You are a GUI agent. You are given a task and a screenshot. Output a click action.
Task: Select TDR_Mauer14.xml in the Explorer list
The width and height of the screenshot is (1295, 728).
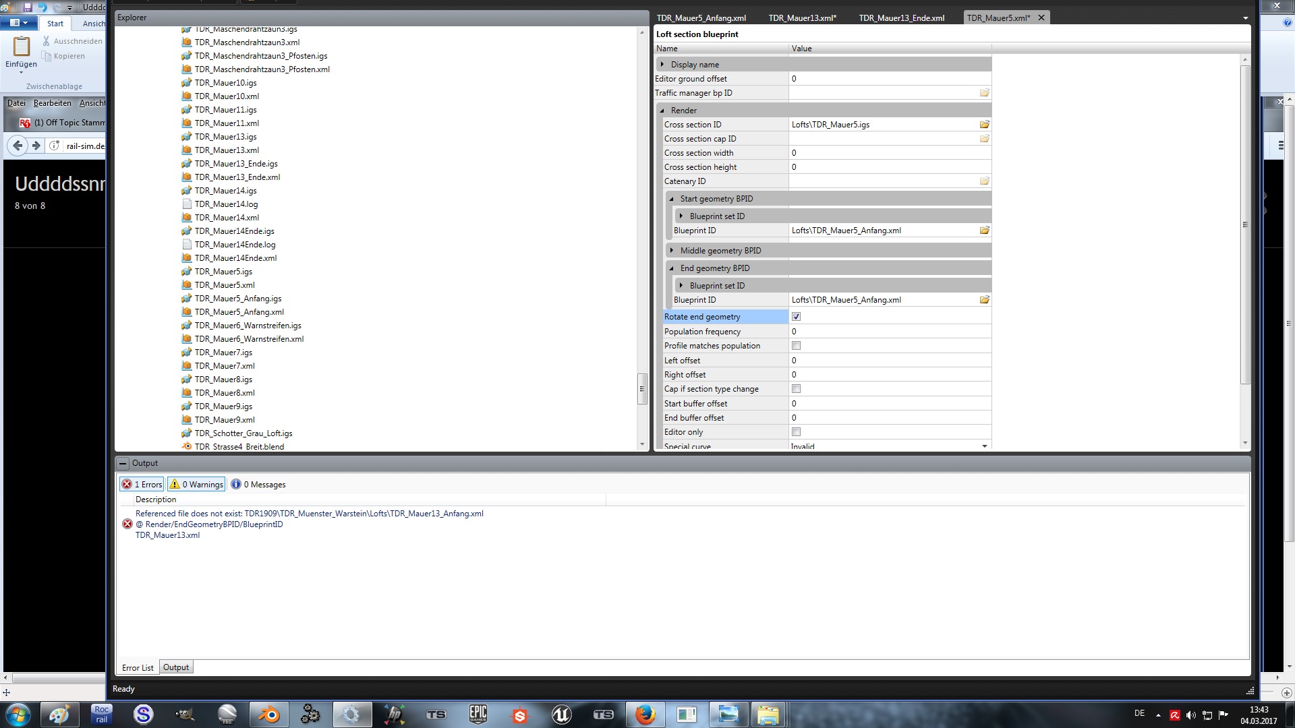coord(227,218)
